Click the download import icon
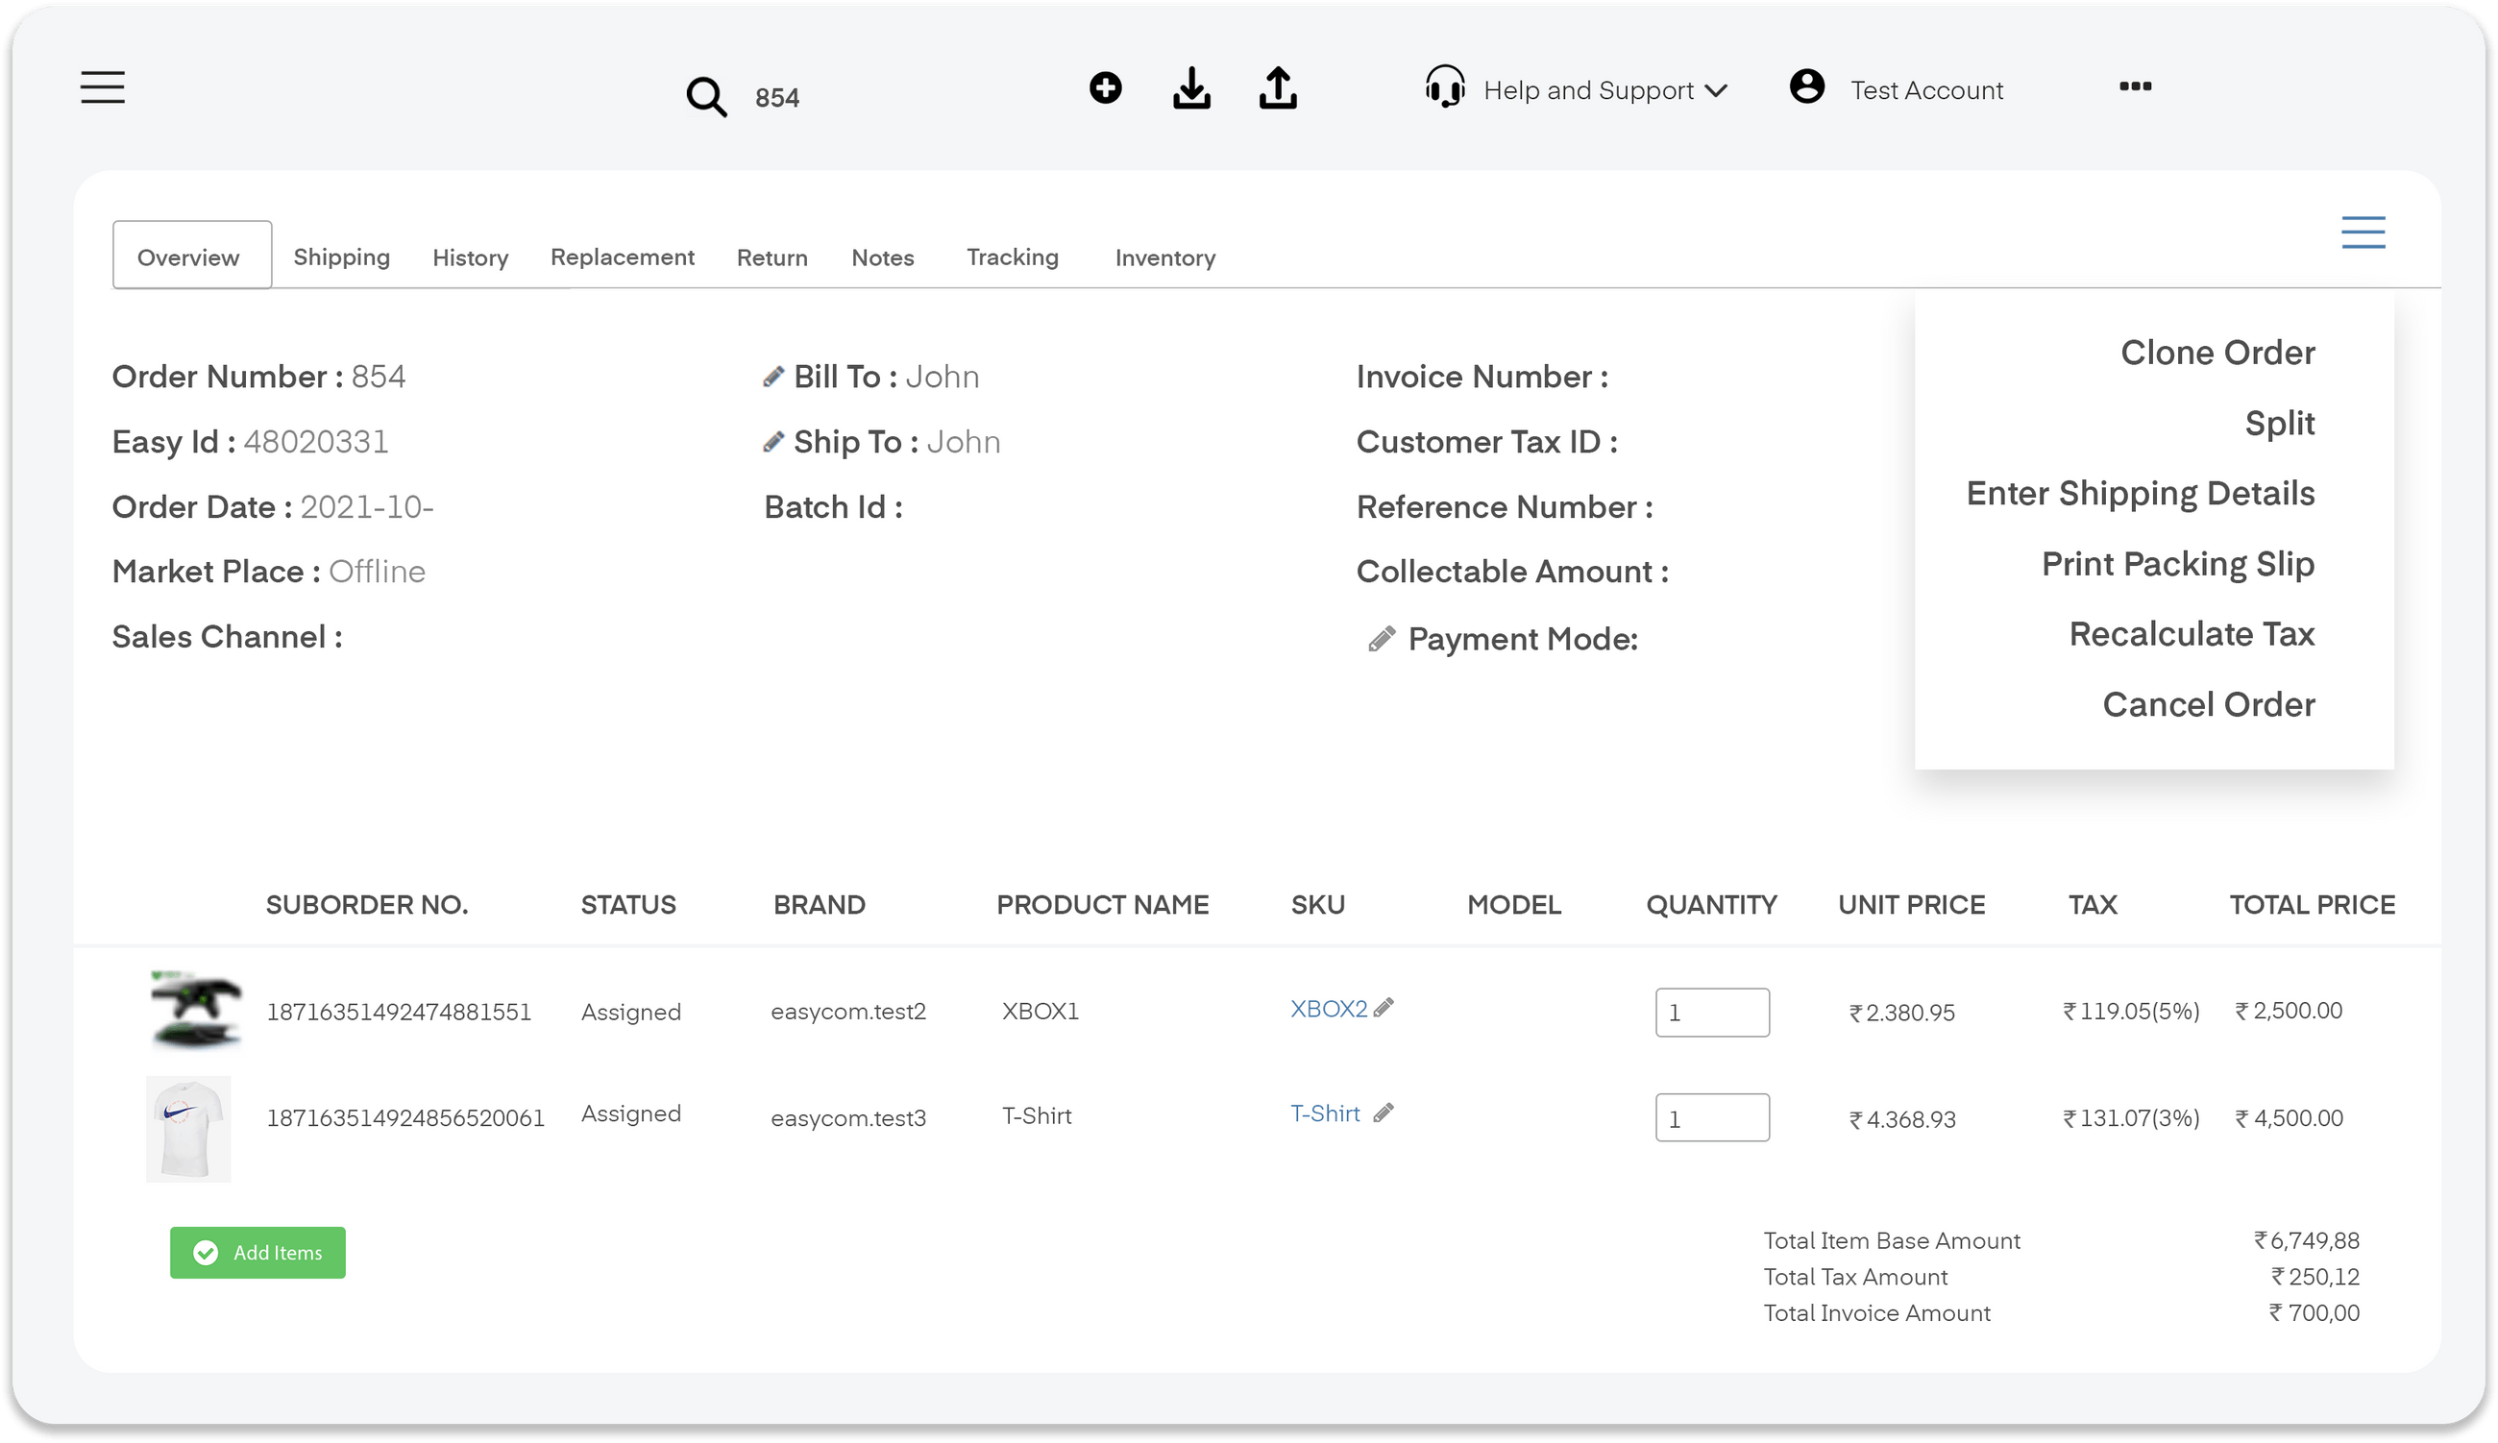 pos(1191,87)
